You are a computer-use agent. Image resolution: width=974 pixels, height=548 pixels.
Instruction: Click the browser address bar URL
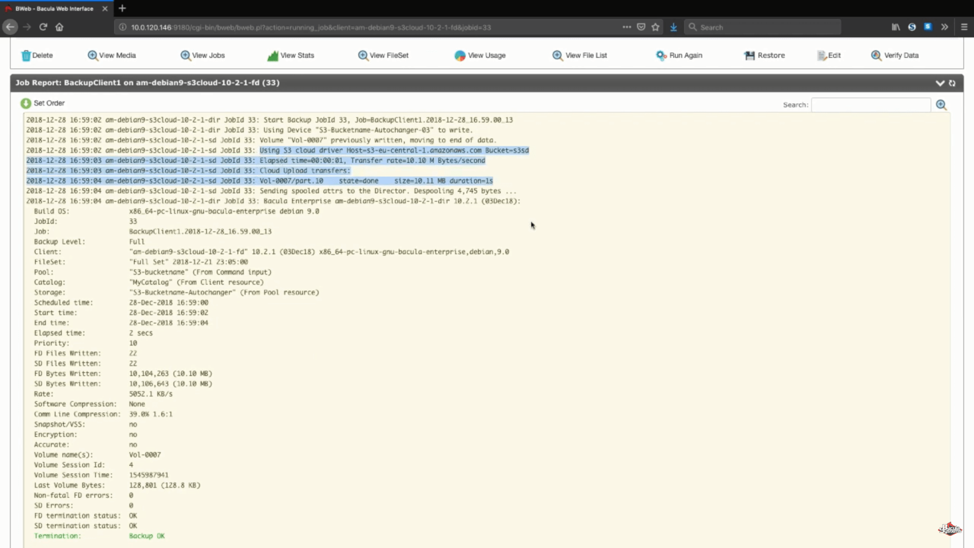coord(311,27)
